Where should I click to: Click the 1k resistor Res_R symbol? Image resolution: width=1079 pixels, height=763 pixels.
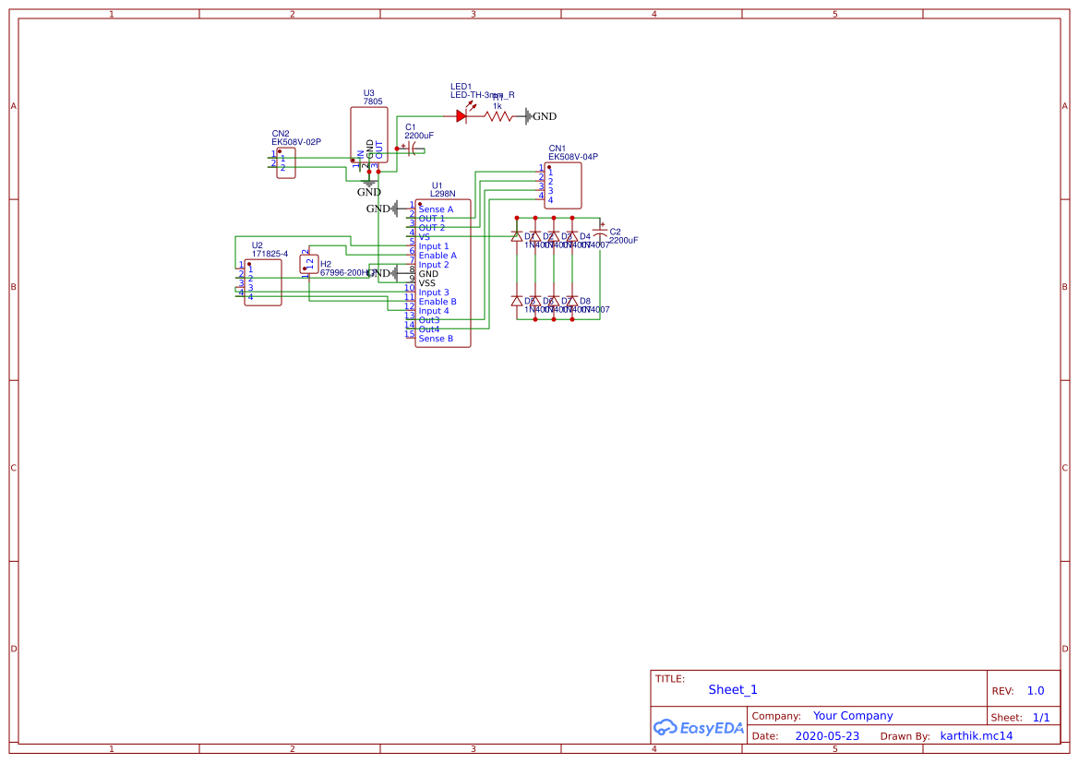tap(498, 116)
